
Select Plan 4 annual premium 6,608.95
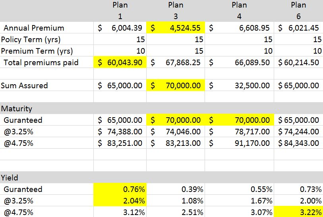pyautogui.click(x=240, y=28)
